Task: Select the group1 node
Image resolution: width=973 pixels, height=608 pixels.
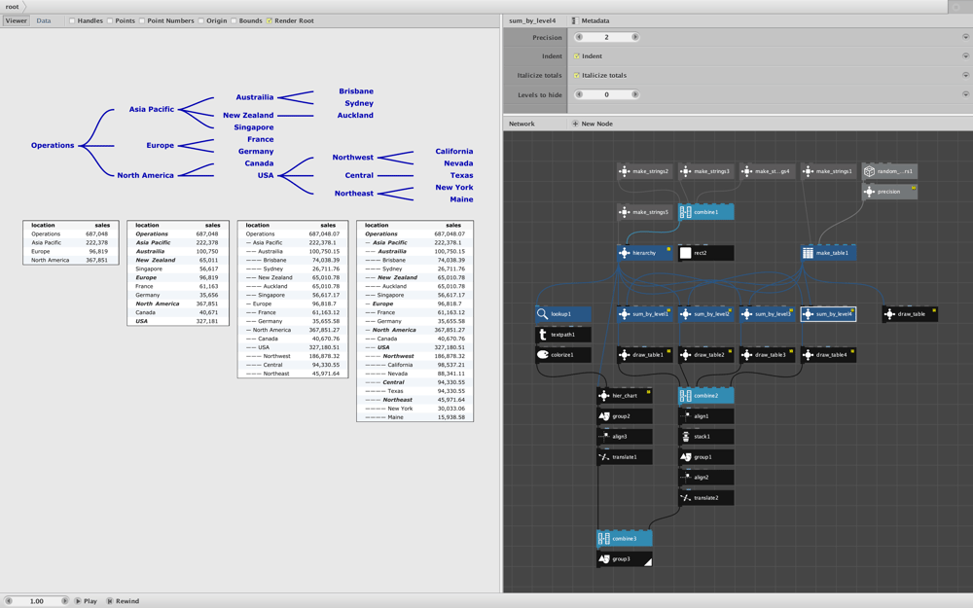Action: tap(706, 457)
